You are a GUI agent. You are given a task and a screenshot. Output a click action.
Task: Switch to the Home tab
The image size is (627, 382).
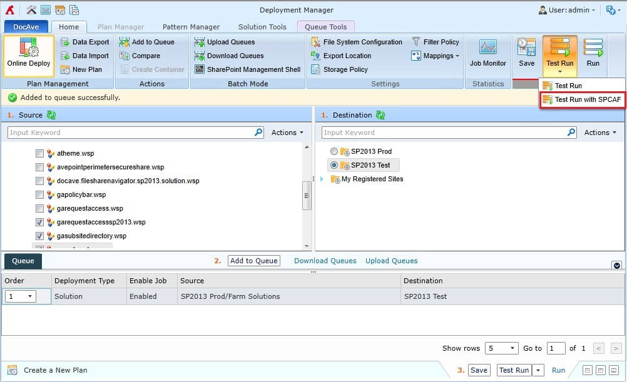(69, 27)
